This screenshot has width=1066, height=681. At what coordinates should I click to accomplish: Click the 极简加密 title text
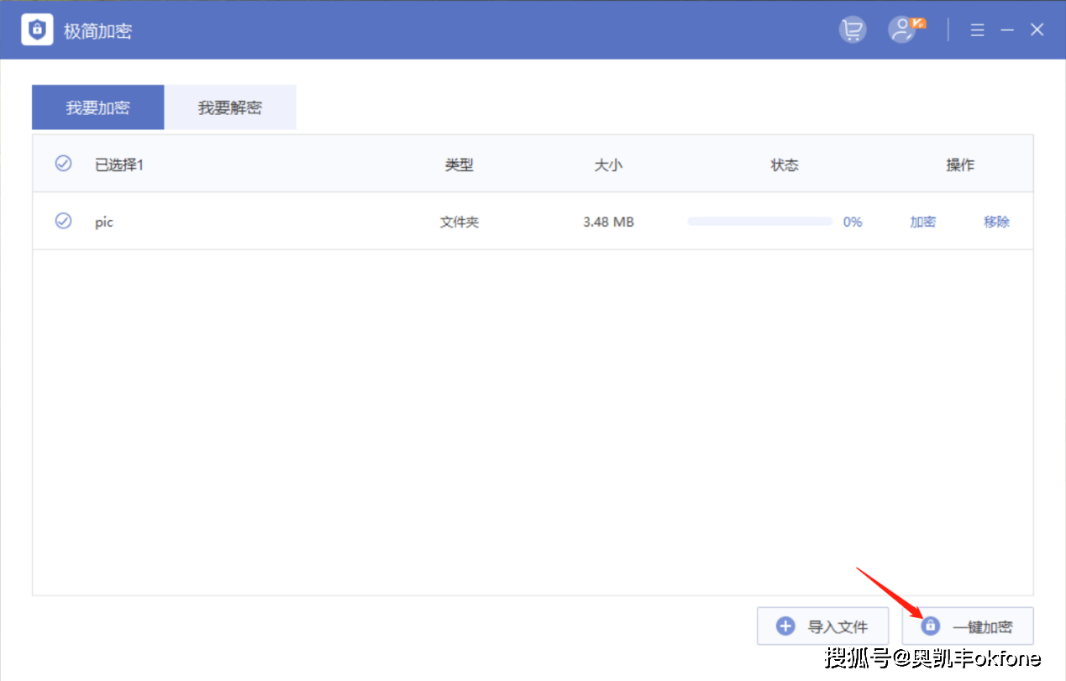point(98,31)
